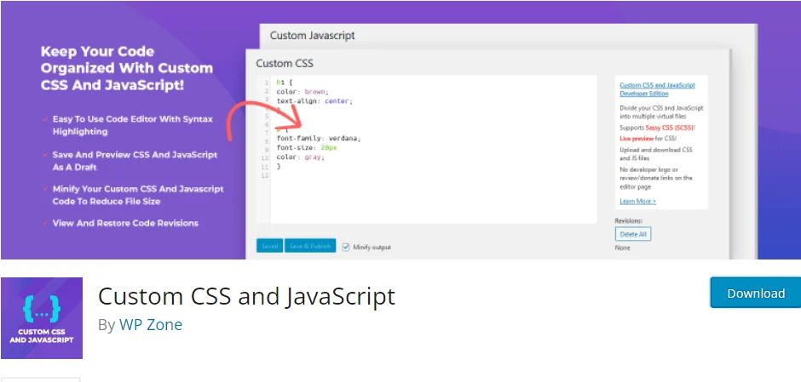Click 'Save And Preview CSS And JavaScript' text

click(135, 161)
